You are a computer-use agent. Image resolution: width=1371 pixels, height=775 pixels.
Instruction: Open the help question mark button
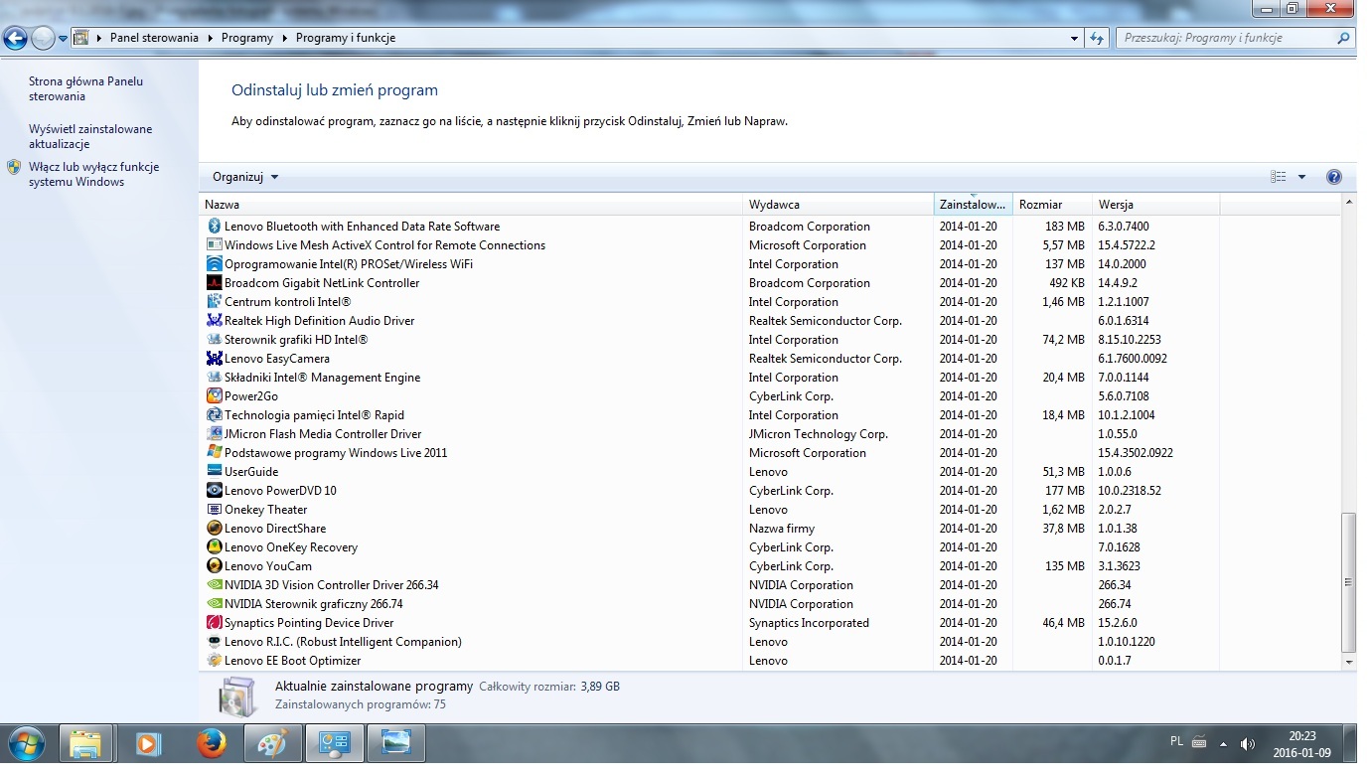point(1334,177)
